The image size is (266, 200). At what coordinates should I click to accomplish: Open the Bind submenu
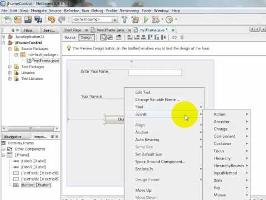165,107
